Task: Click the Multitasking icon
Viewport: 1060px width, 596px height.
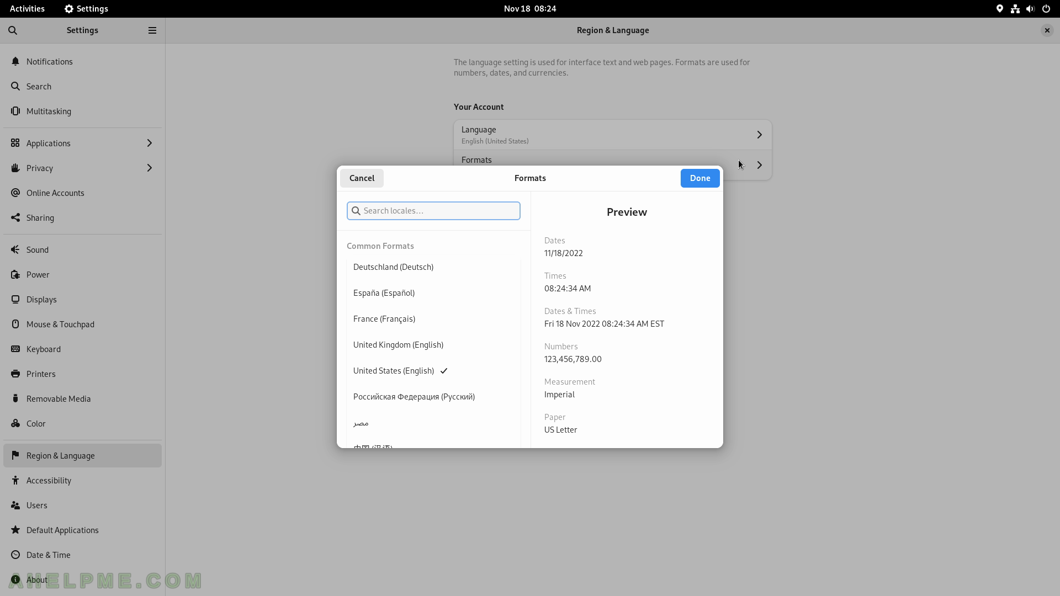Action: point(15,111)
